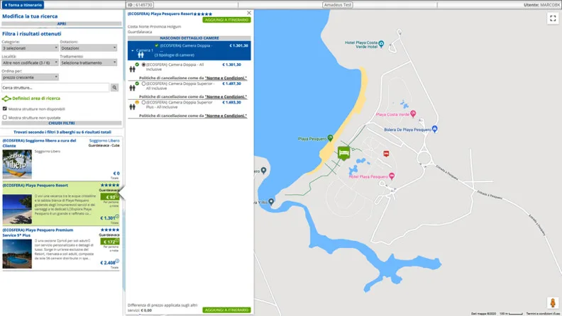
Task: Expand the Seleziona trattamento dropdown
Action: click(88, 62)
